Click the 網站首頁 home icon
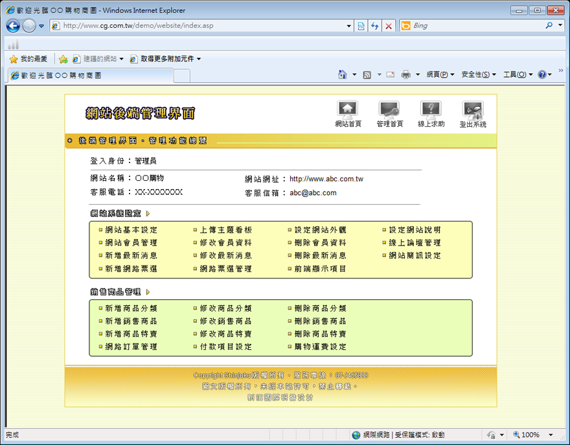This screenshot has height=445, width=570. 348,109
